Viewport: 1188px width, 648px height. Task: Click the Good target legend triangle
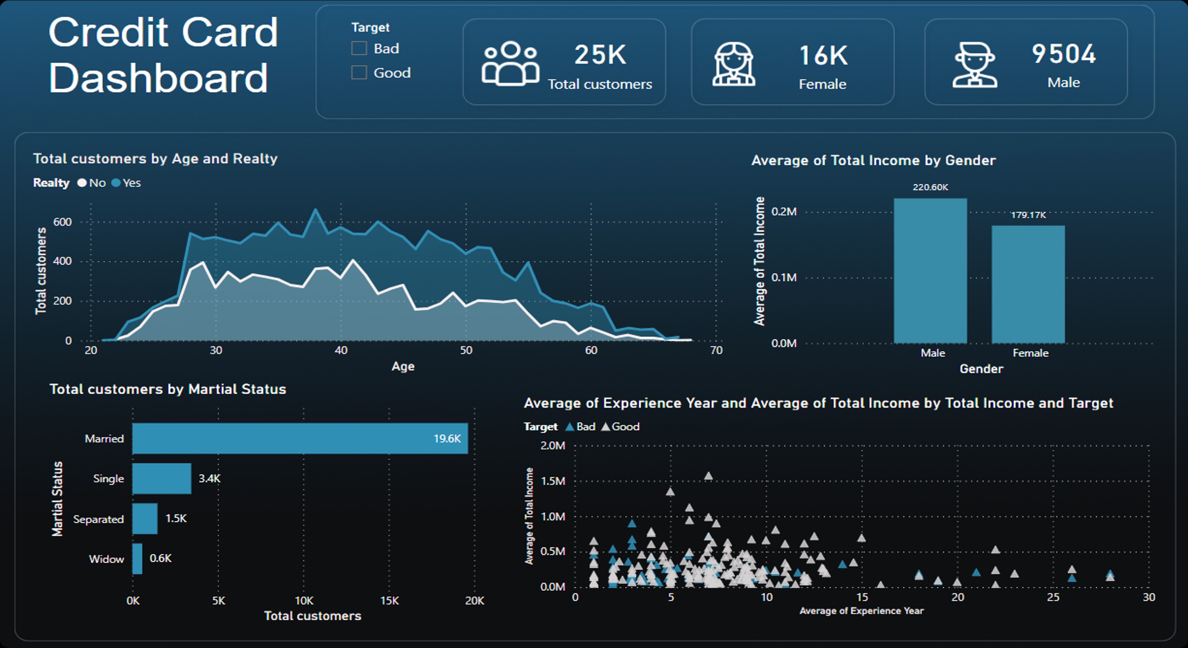[x=606, y=427]
